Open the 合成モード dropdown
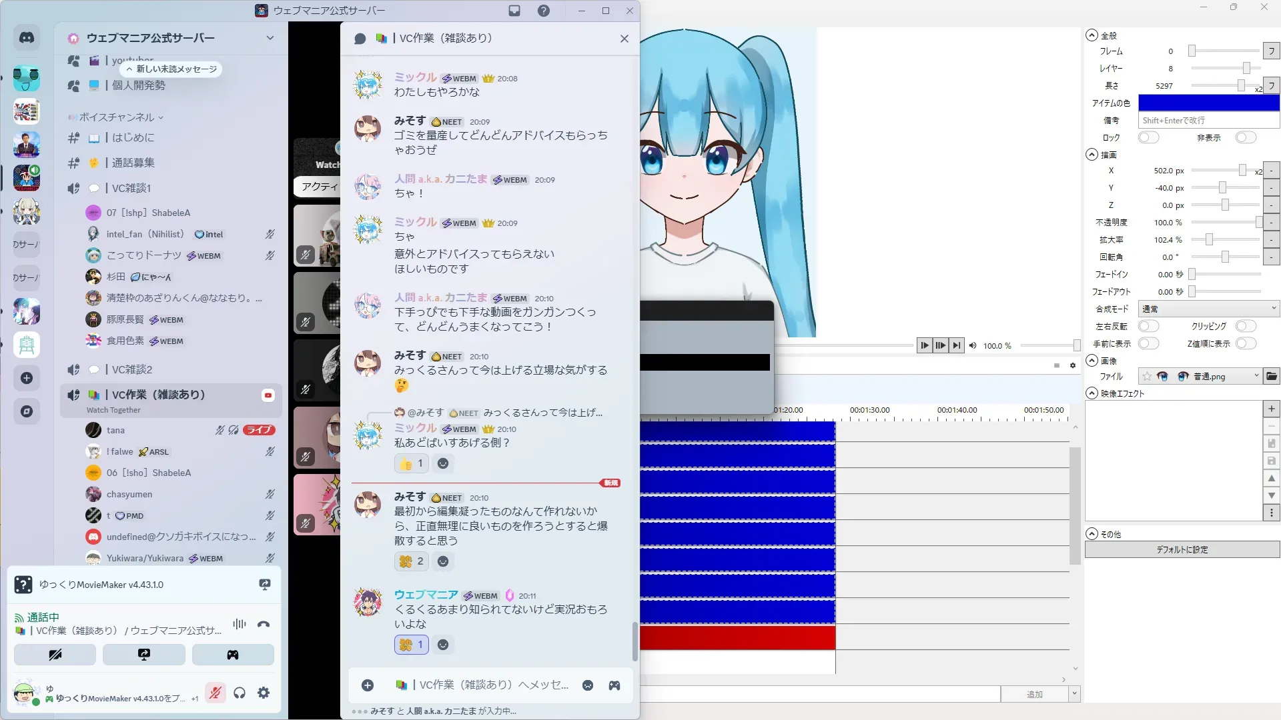Screen dimensions: 1281x720 [1208, 309]
